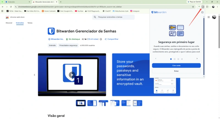Click the Bitwarden logo in the popup
220x119 pixels.
159,12
